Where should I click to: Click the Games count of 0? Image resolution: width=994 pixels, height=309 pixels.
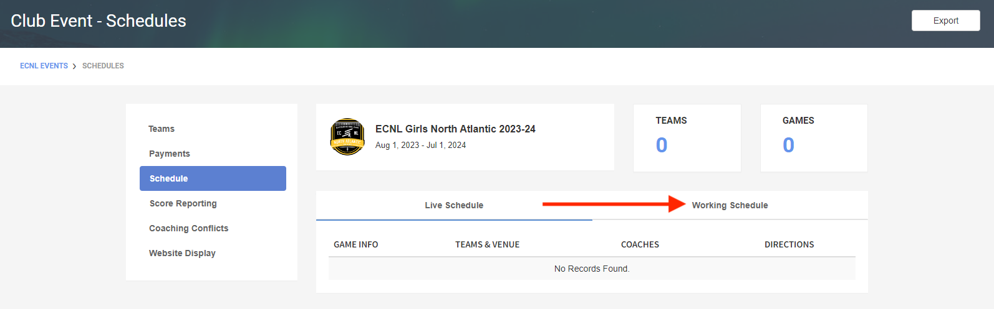coord(788,145)
